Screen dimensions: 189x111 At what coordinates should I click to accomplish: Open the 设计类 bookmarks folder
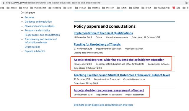coord(134,8)
